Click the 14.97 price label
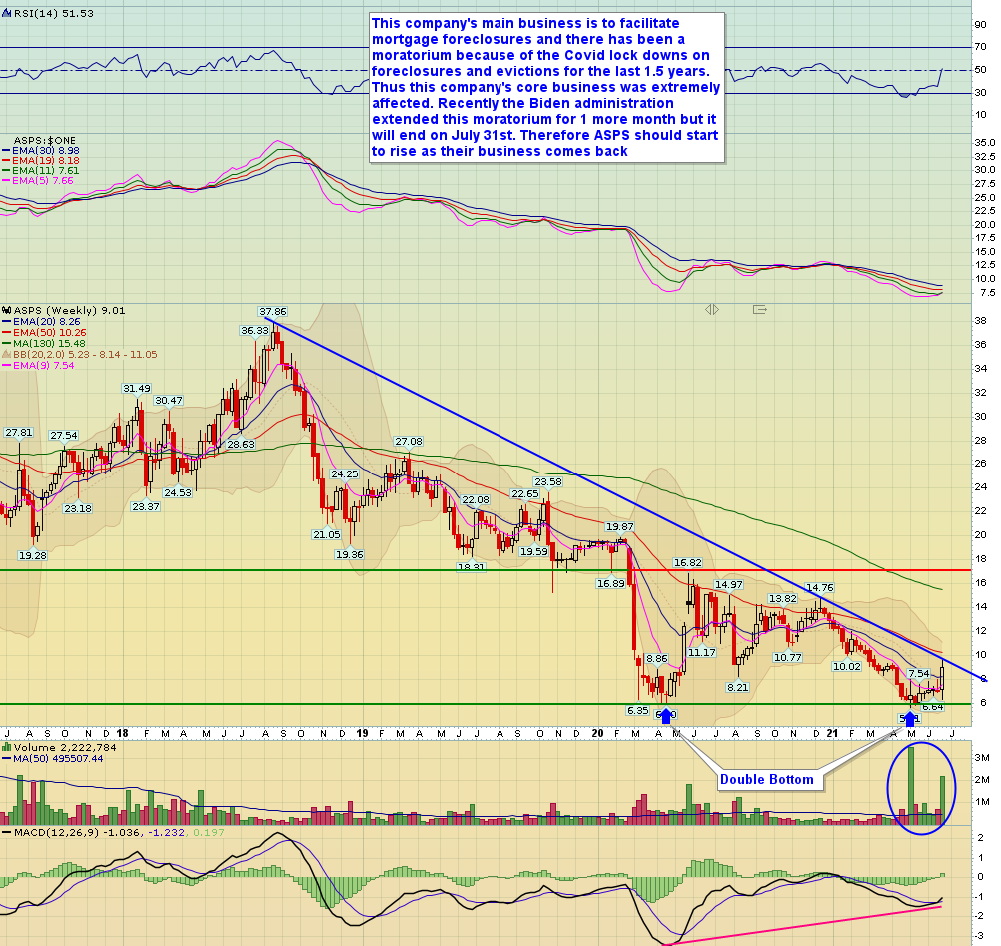Viewport: 1001px width, 946px height. [x=728, y=585]
